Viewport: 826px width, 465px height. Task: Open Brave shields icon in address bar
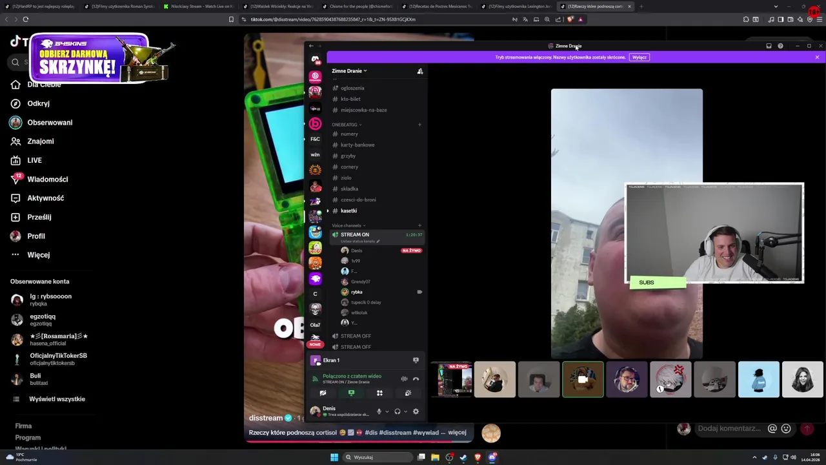(x=570, y=19)
